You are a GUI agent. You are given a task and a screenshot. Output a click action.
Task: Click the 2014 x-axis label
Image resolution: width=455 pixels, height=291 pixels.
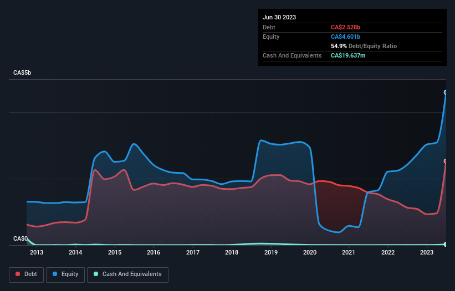click(75, 252)
